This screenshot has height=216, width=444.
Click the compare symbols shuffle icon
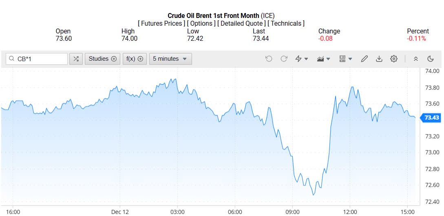[76, 59]
